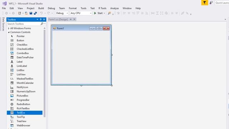The width and height of the screenshot is (229, 129).
Task: Open the Toolbox window options dropdown
Action: click(37, 19)
